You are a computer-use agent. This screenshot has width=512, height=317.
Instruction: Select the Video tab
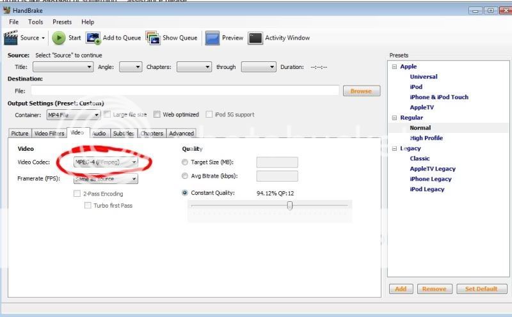click(77, 132)
